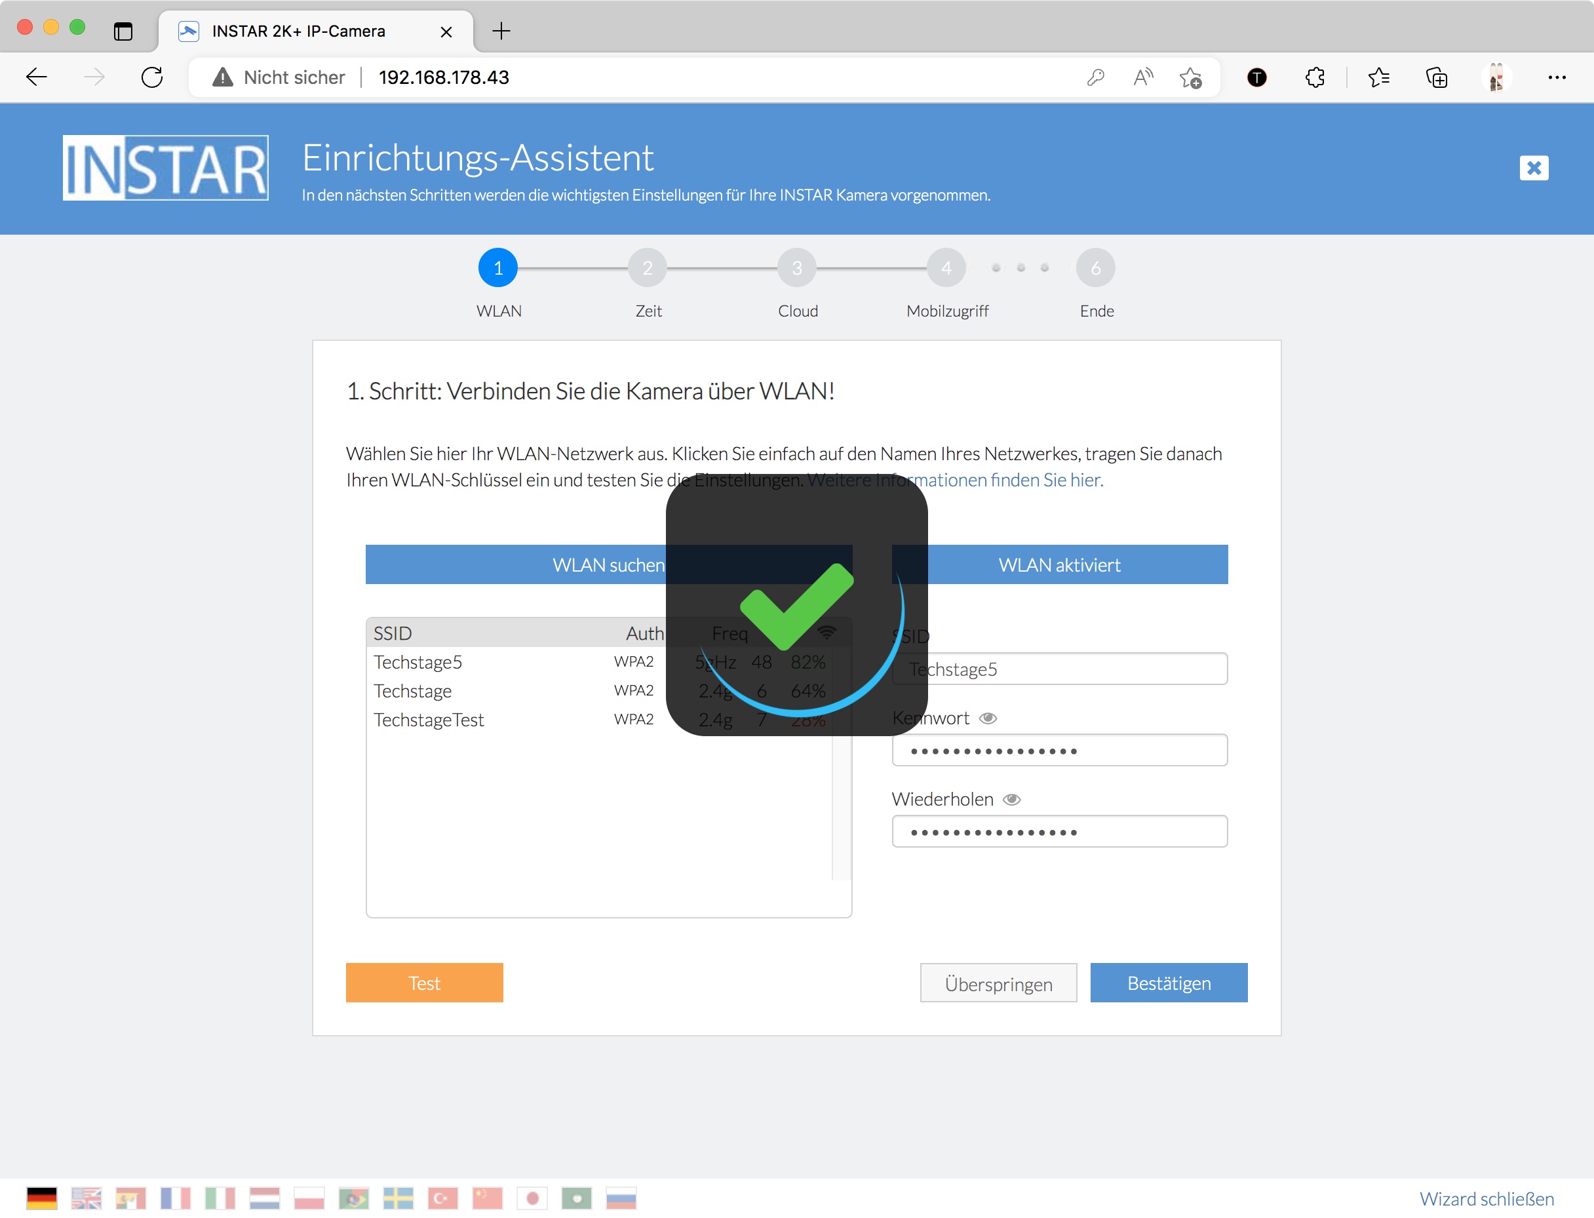Open browser settings three-dot menu
The width and height of the screenshot is (1594, 1218).
coord(1556,77)
